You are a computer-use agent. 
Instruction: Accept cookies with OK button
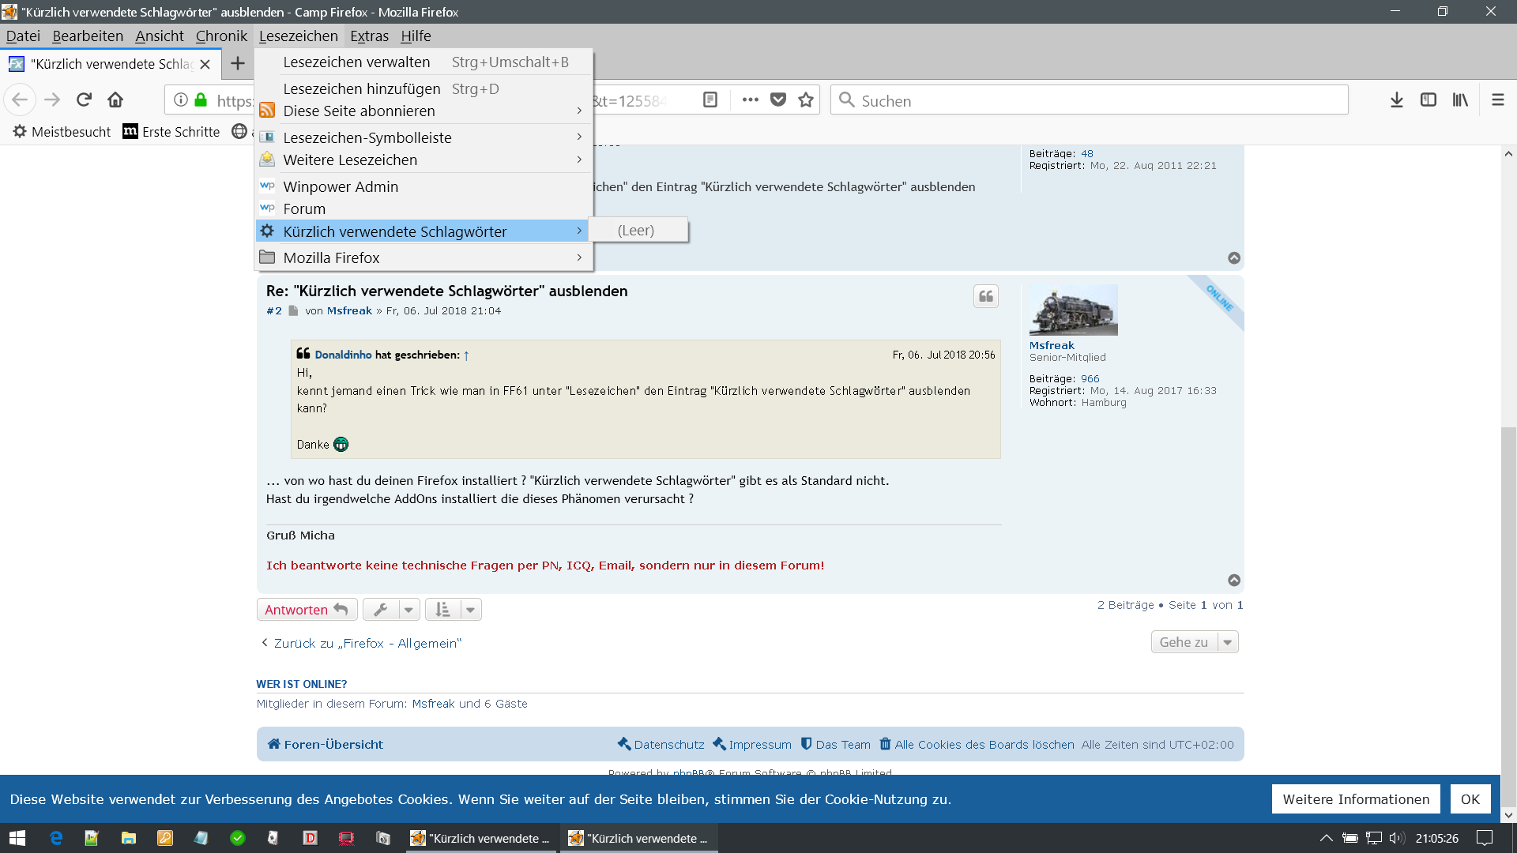(1470, 799)
